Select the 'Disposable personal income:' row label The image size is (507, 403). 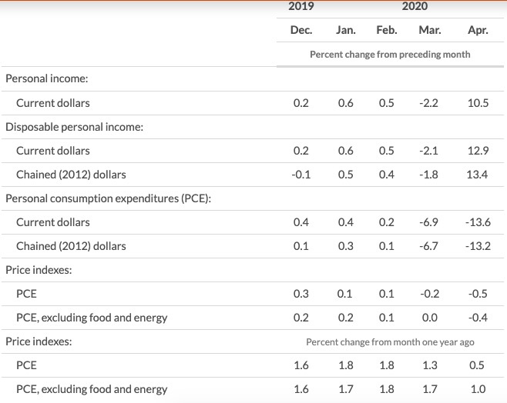(x=74, y=127)
